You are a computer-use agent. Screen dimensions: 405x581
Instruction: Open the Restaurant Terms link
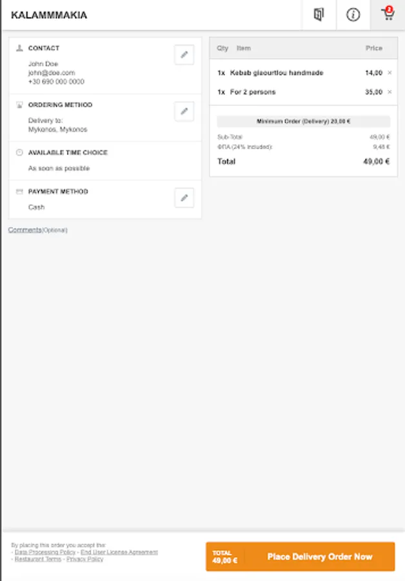point(38,559)
